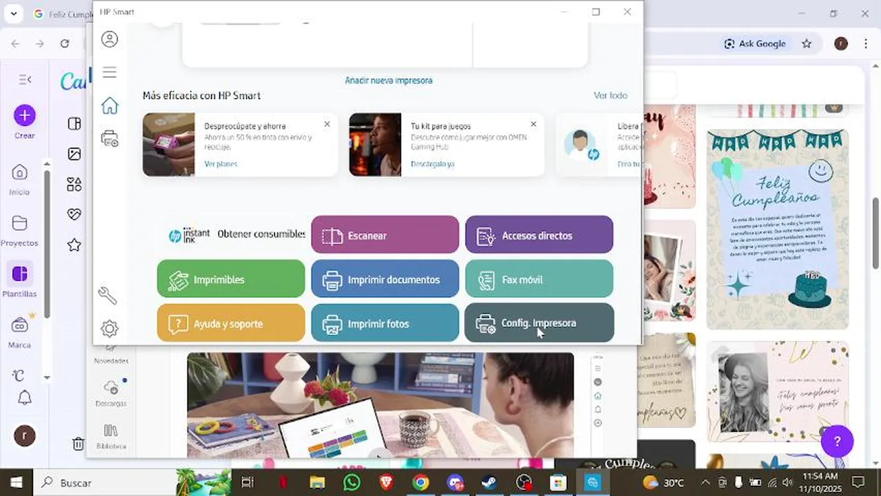This screenshot has width=881, height=496.
Task: Click Añadir nueva impresora link
Action: coord(389,81)
